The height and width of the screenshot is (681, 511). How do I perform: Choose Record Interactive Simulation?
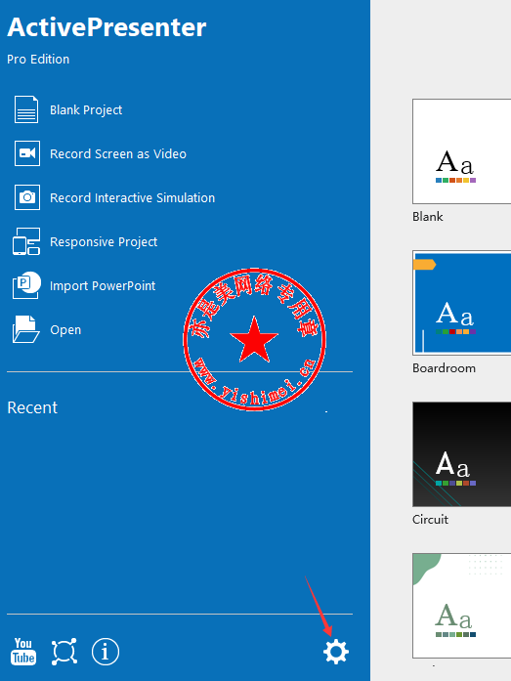133,197
